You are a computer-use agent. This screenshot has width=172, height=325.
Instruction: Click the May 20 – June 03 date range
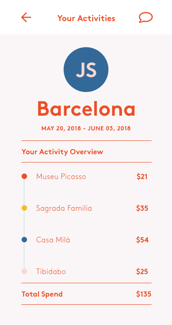point(86,129)
